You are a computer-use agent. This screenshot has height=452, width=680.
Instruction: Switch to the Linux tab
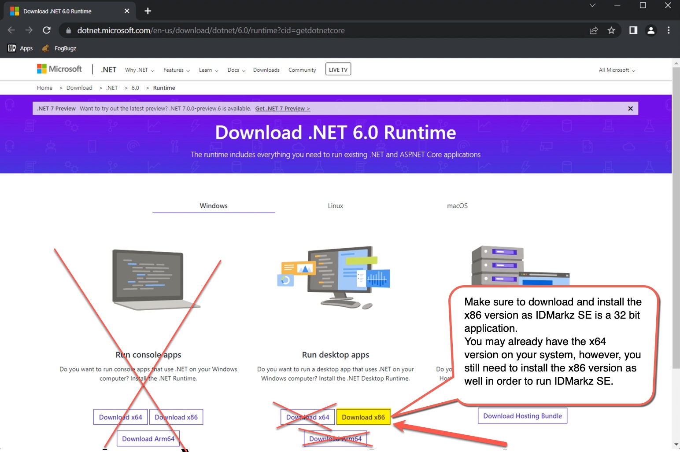(x=336, y=206)
